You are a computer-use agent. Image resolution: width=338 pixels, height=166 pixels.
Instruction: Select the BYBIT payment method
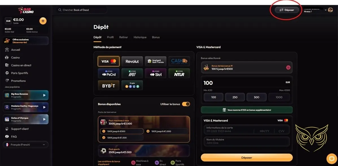point(108,85)
